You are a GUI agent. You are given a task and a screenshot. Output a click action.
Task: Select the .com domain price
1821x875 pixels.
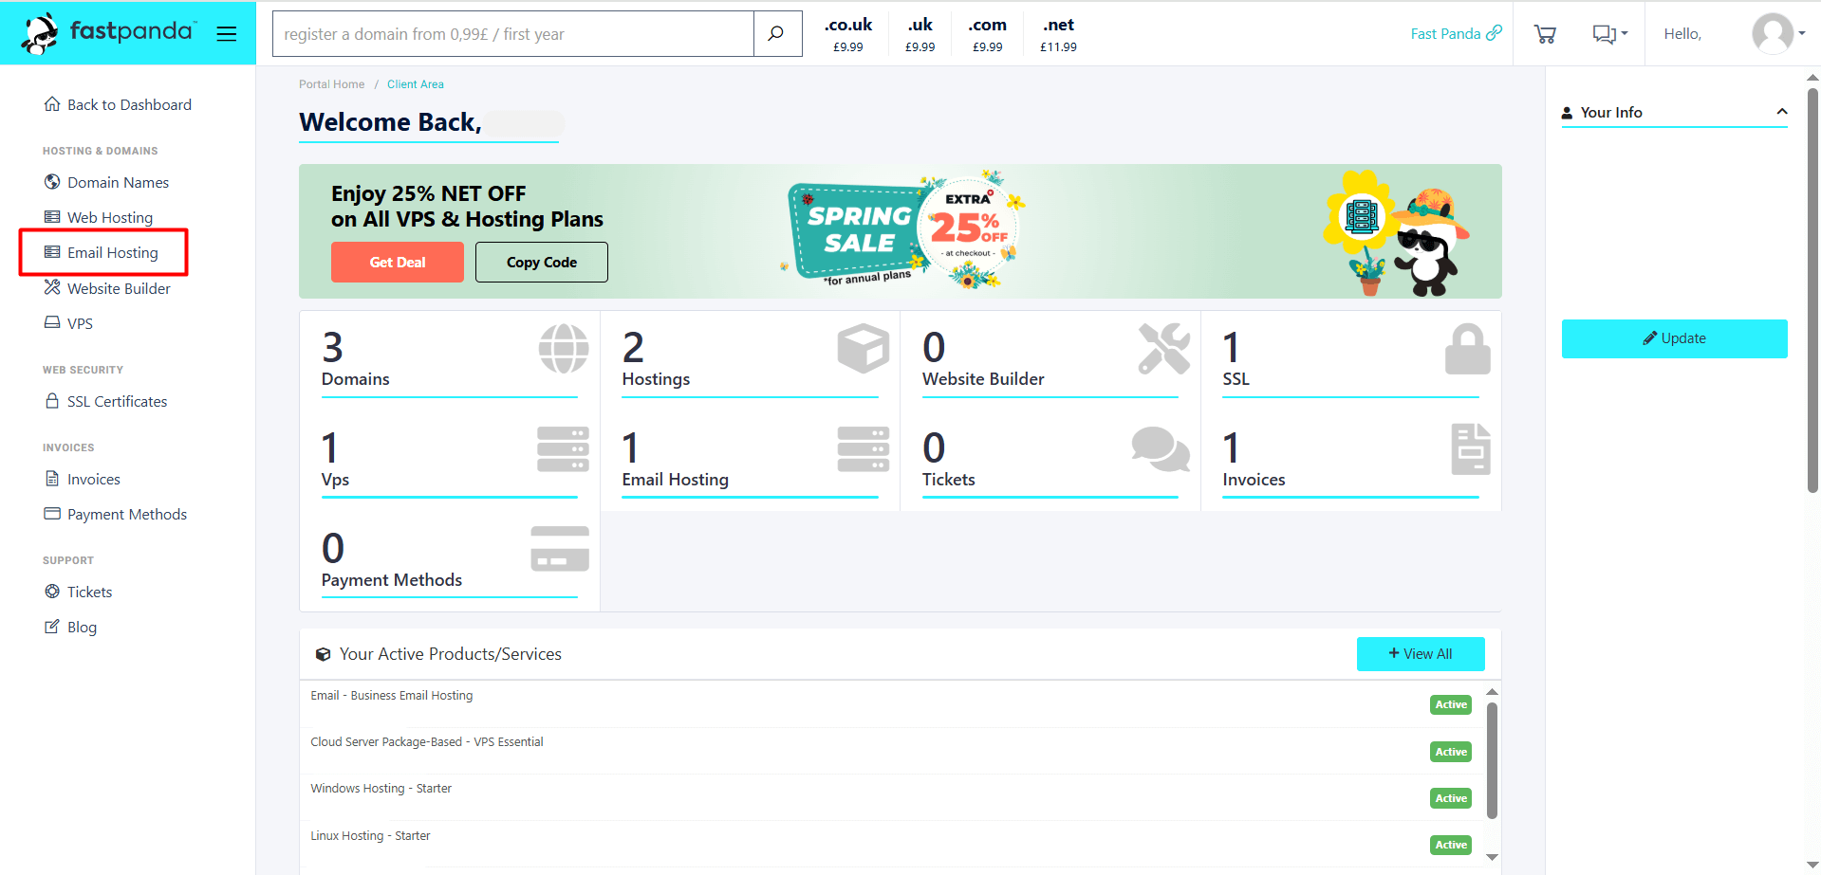coord(988,34)
